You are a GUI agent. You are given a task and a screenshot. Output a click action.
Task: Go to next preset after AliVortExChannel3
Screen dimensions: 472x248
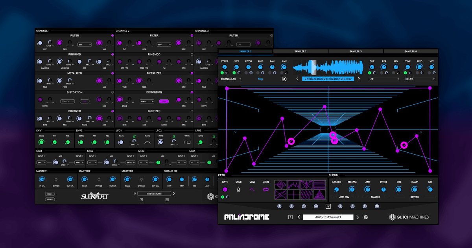point(358,217)
